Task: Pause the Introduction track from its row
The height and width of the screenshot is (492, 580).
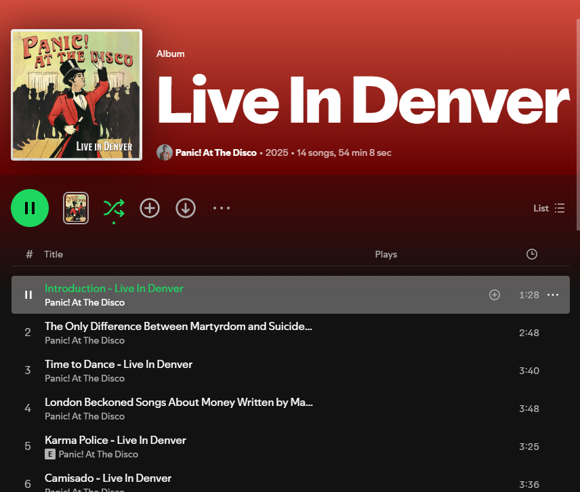Action: point(28,295)
